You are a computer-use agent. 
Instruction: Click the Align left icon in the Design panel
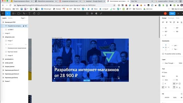click(163, 22)
